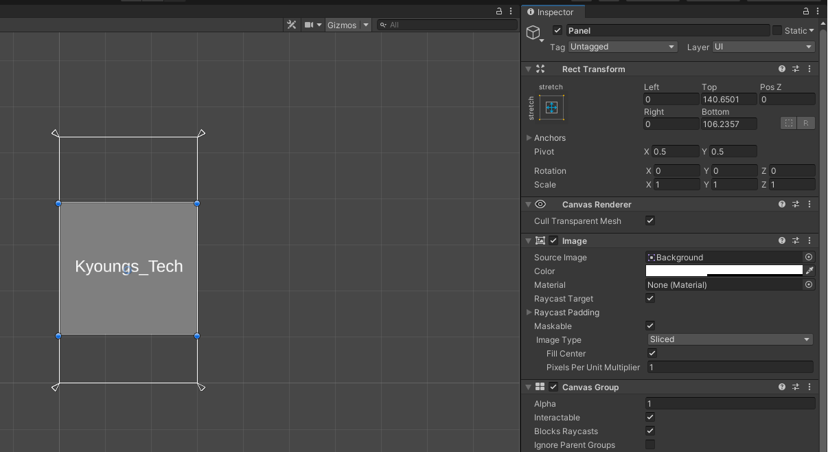Viewport: 828px width, 452px height.
Task: Click the custom tool settings wrench icon
Action: (x=291, y=25)
